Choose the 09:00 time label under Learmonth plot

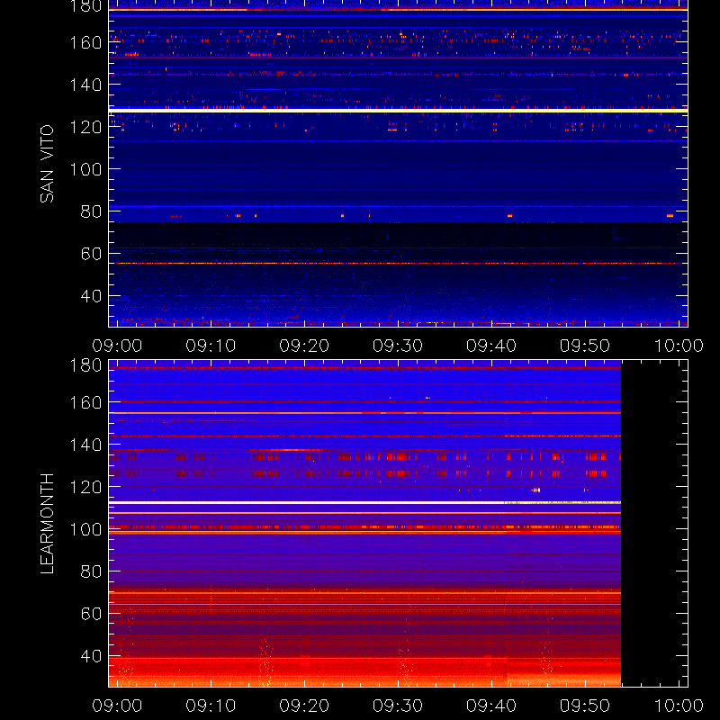tap(117, 706)
